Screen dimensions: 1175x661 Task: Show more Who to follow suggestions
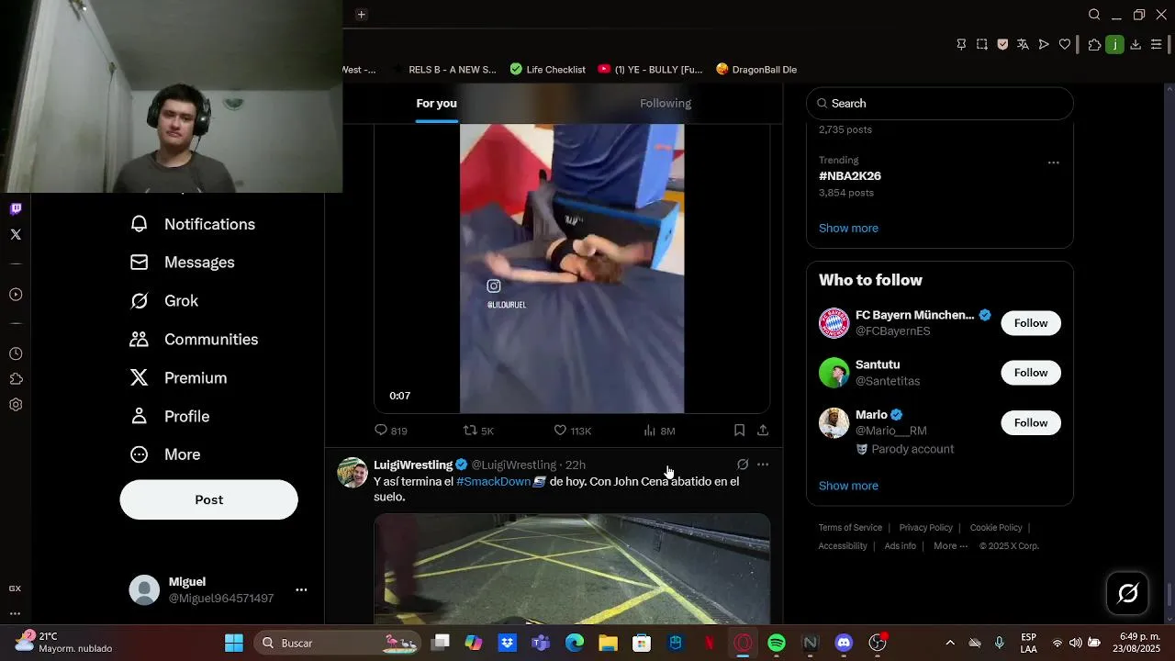click(x=848, y=486)
